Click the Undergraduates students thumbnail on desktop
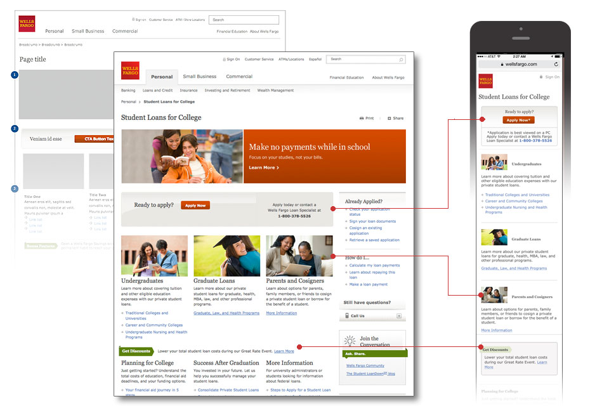This screenshot has width=609, height=406. [x=154, y=256]
